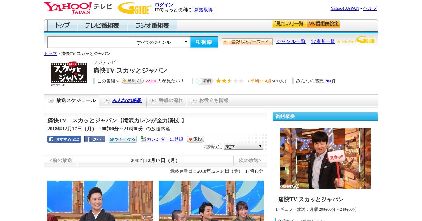Click the 番組概要 host photo with スカッと sign

(x=325, y=158)
